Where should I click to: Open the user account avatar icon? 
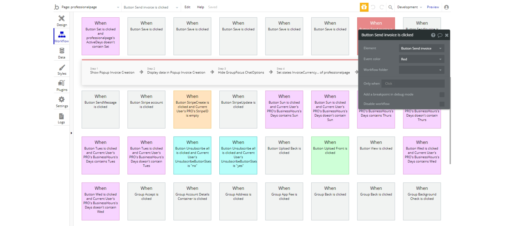pos(446,7)
